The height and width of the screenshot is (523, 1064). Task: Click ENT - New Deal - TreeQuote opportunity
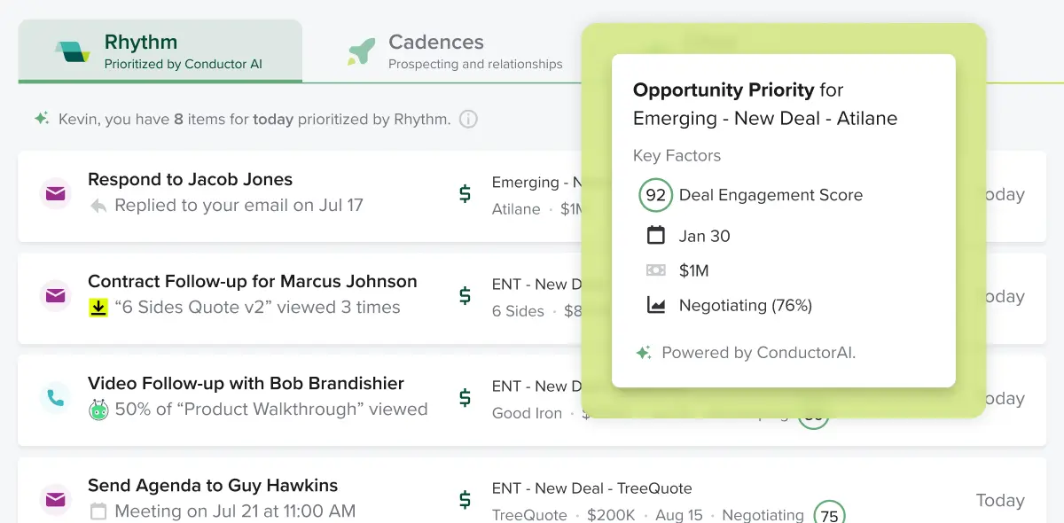tap(591, 488)
